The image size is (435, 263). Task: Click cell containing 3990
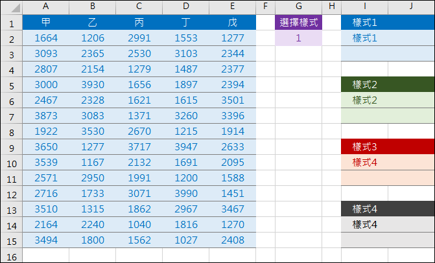pyautogui.click(x=185, y=193)
